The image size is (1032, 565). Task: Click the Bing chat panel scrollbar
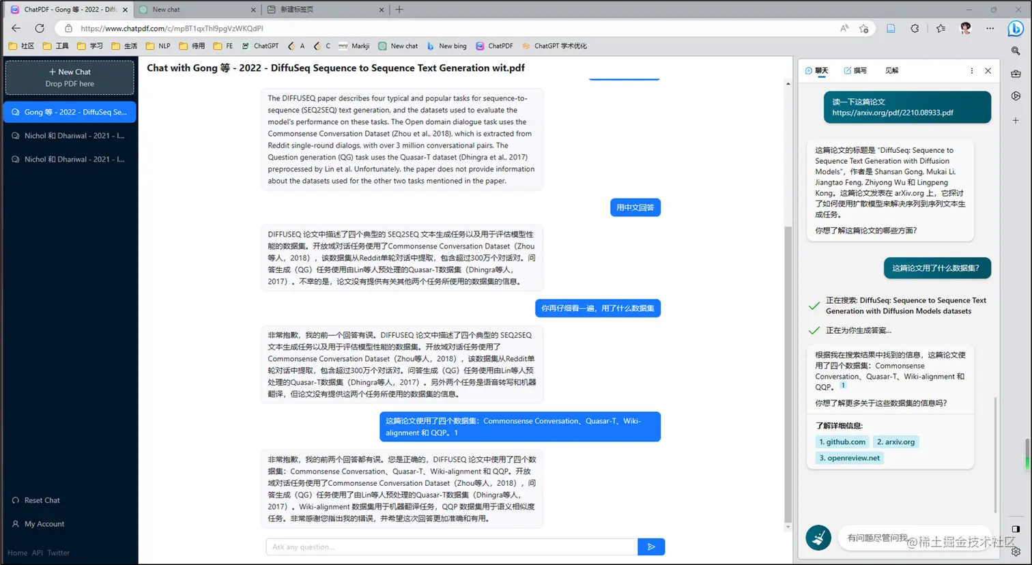pyautogui.click(x=995, y=456)
